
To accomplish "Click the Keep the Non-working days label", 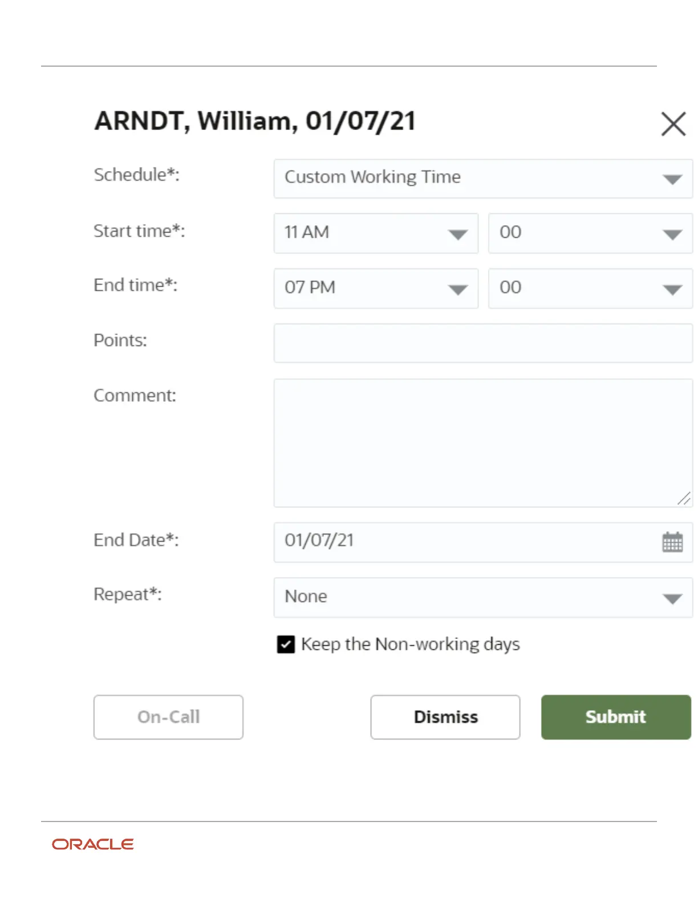I will click(x=411, y=644).
